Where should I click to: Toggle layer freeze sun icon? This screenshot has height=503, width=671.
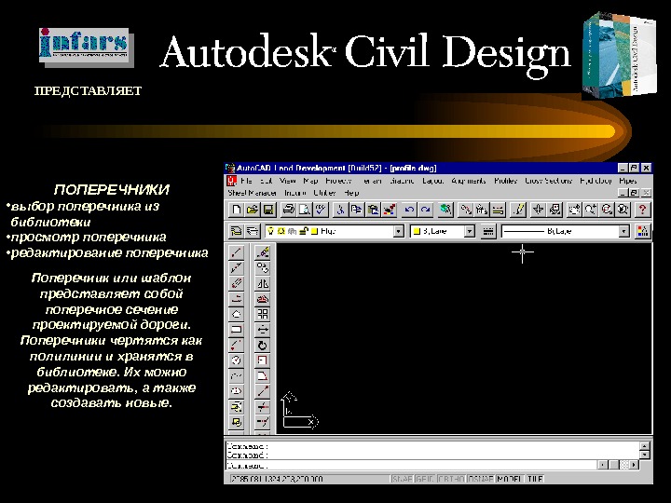pyautogui.click(x=281, y=231)
